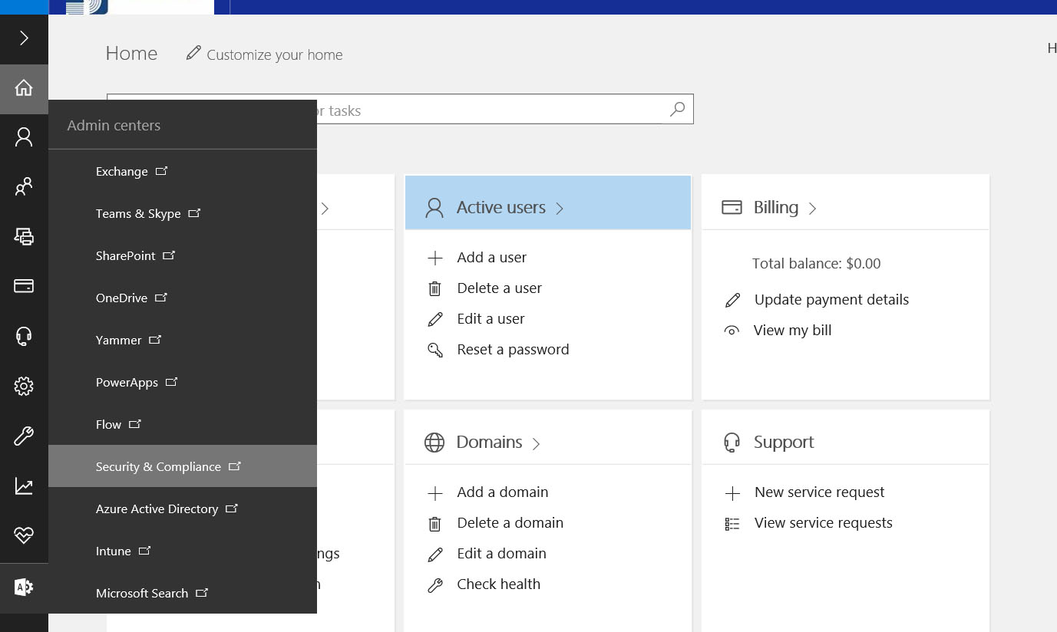This screenshot has height=632, width=1057.
Task: Open PowerApps admin center
Action: pyautogui.click(x=183, y=382)
